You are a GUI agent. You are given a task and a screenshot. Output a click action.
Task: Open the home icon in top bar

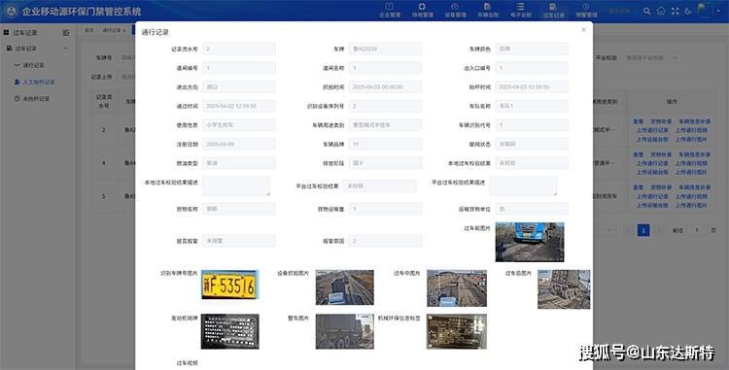pos(661,11)
